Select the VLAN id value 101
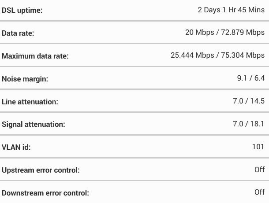269x203 pixels. pos(258,147)
